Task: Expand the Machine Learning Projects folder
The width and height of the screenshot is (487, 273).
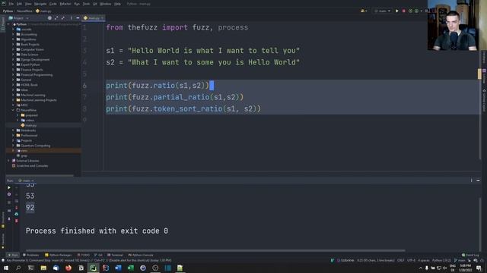Action: tap(13, 100)
